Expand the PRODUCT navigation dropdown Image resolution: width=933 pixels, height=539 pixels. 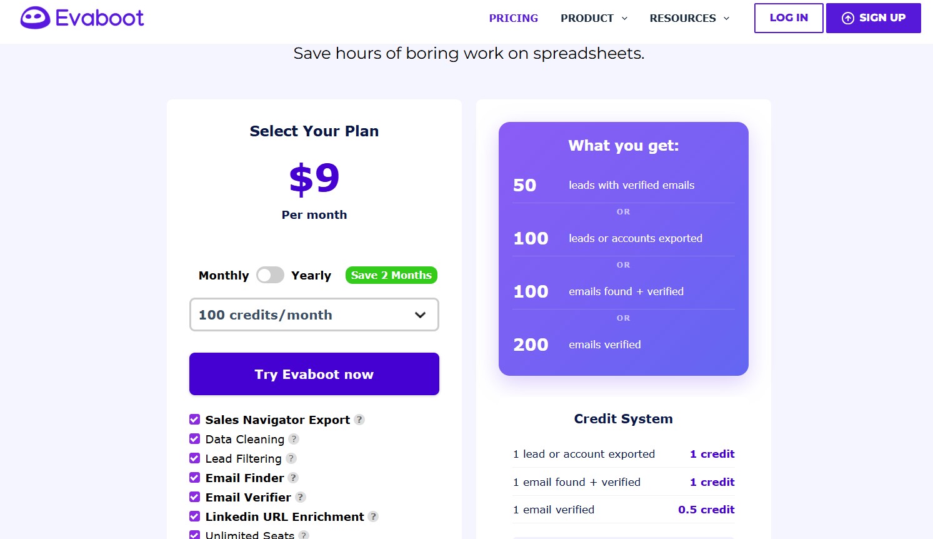[594, 18]
